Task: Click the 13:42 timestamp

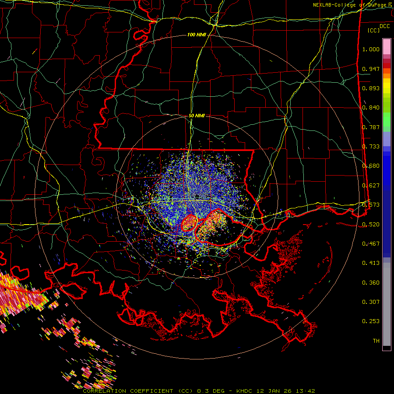Action: 306,391
